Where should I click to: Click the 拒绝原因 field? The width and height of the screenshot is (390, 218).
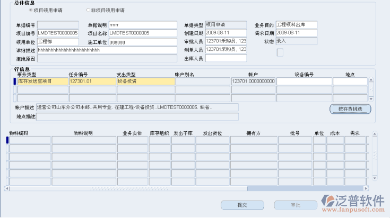point(107,59)
